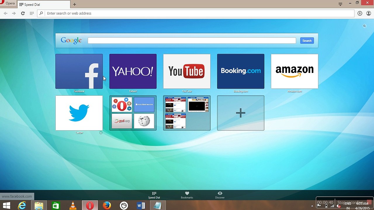Click the blue Search button
This screenshot has height=210, width=374.
[307, 41]
